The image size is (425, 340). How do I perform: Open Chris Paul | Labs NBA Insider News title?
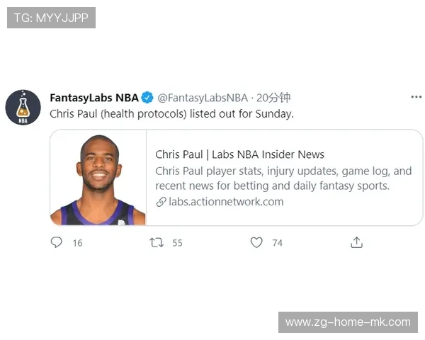pyautogui.click(x=239, y=154)
